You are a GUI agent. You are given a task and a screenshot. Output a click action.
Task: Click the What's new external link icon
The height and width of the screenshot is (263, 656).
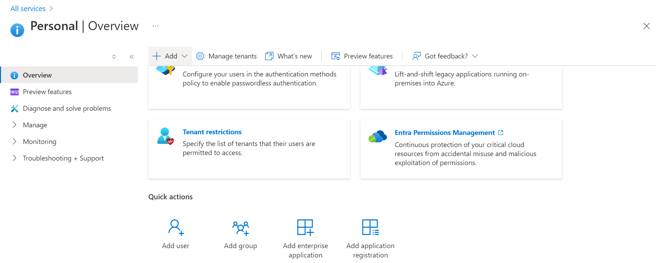coord(269,56)
